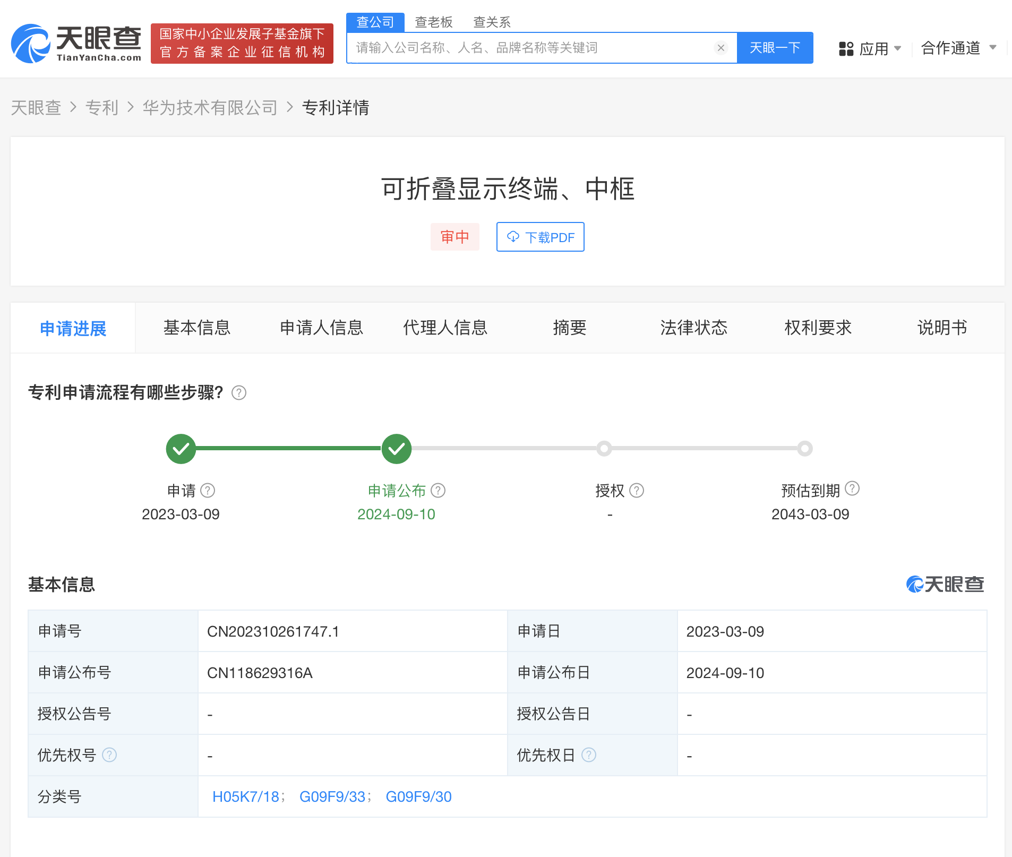Viewport: 1012px width, 857px height.
Task: Switch to the 查老板 search tab
Action: pyautogui.click(x=434, y=22)
